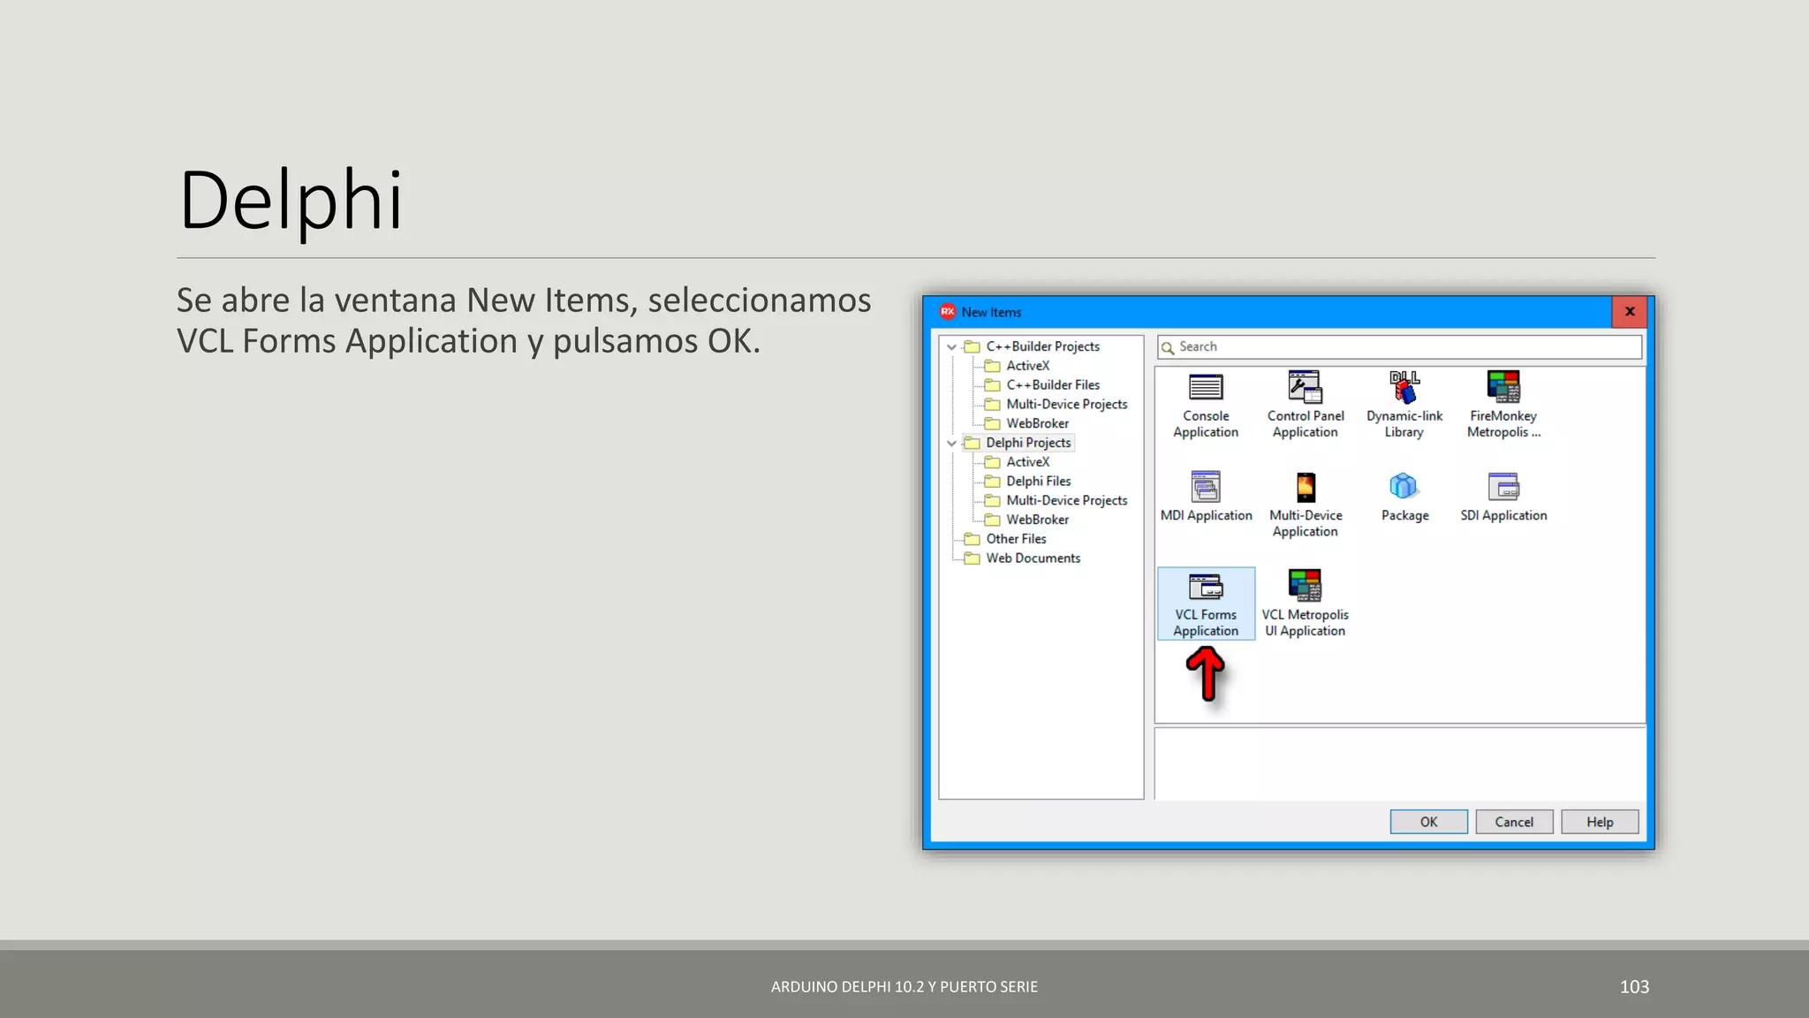Select ActiveX under Delphi Projects
The height and width of the screenshot is (1018, 1809).
pyautogui.click(x=1018, y=462)
